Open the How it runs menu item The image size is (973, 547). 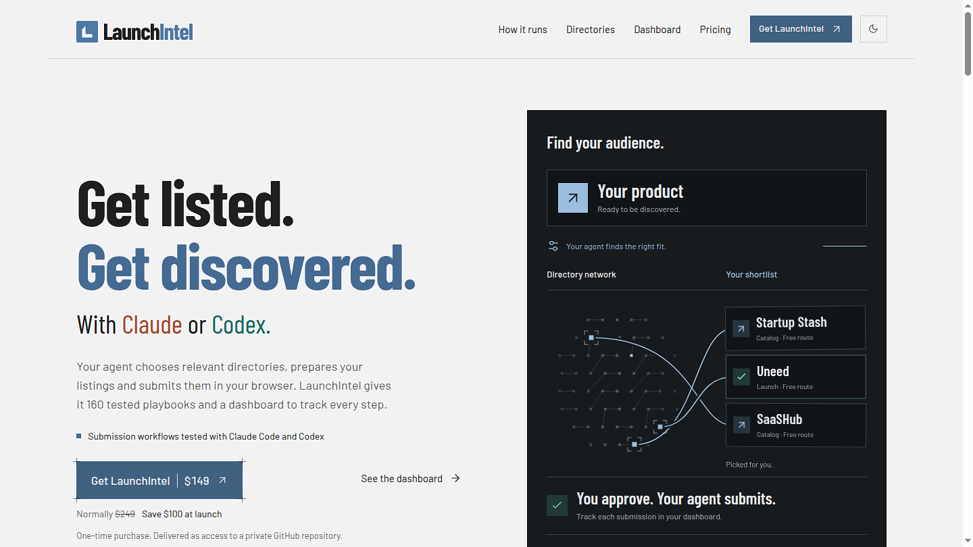523,30
